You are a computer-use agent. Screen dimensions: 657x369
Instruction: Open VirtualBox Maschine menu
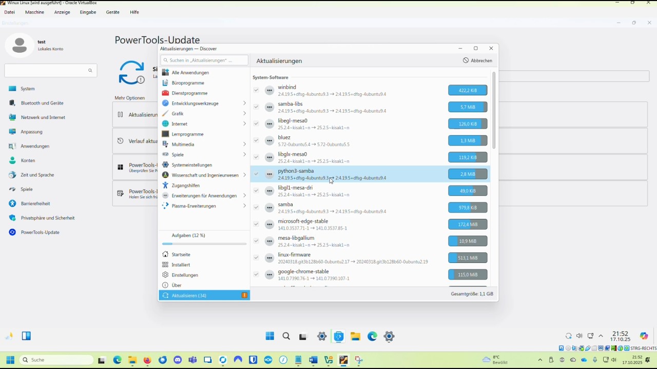tap(34, 12)
